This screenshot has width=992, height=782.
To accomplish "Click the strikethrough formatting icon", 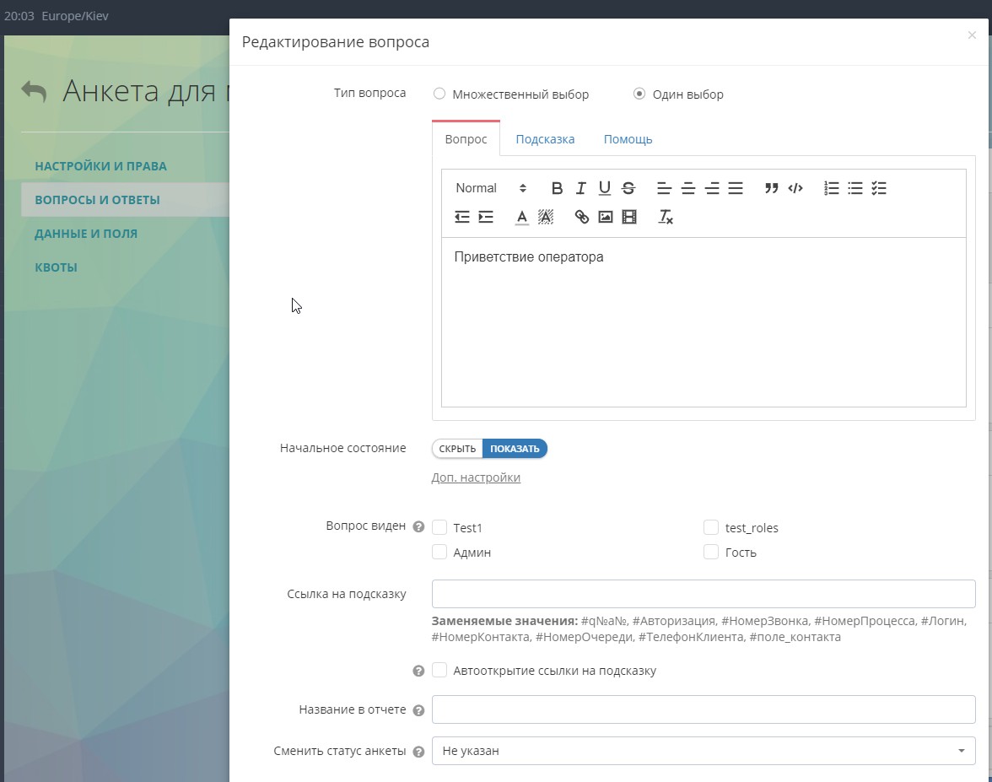I will [628, 188].
